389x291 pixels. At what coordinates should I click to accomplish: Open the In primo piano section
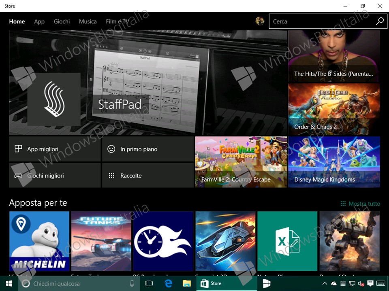pyautogui.click(x=148, y=149)
